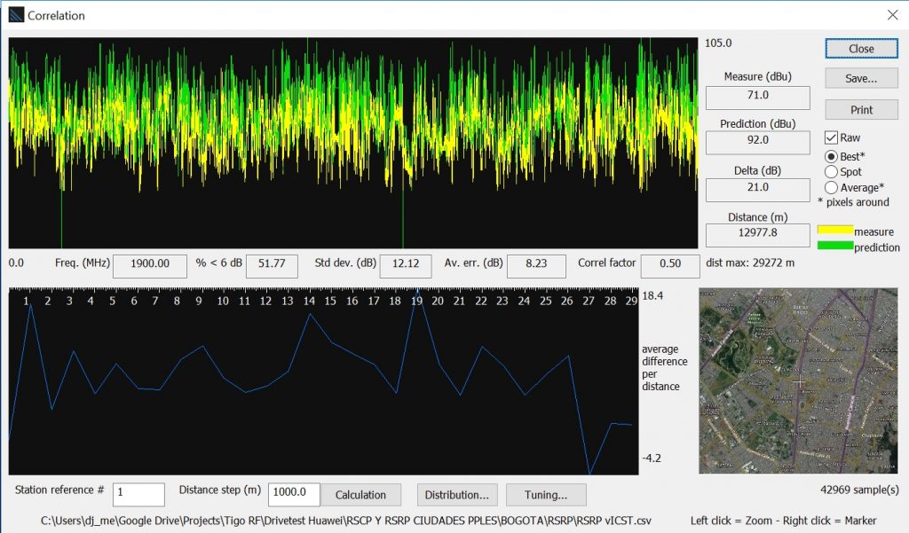The image size is (909, 533).
Task: Close the window with the X button
Action: 892,15
